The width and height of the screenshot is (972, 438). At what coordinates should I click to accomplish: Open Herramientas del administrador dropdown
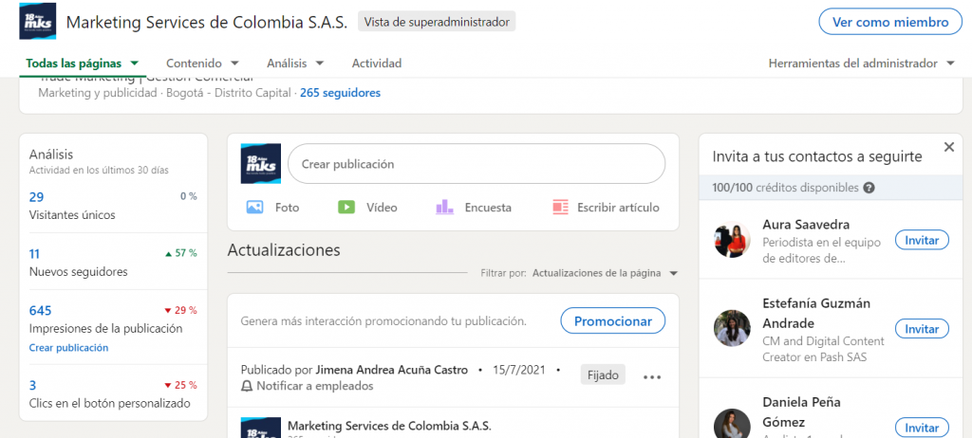pos(861,64)
